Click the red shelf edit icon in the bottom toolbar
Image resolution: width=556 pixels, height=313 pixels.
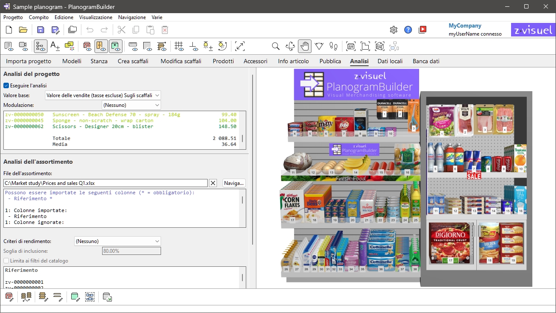coord(9,297)
